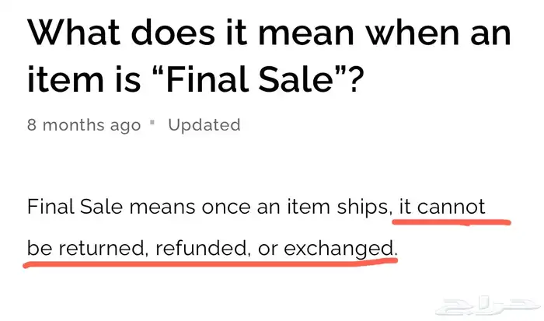This screenshot has height=321, width=544.
Task: Click the underlined phrase "it cannot"
Action: coord(442,207)
